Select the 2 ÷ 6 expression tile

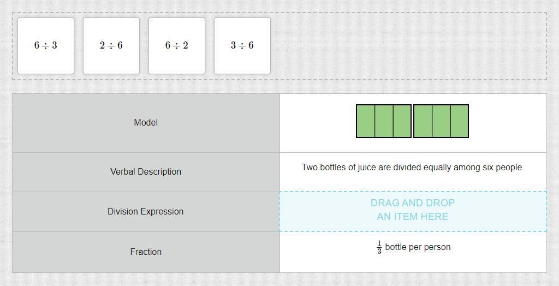point(111,46)
